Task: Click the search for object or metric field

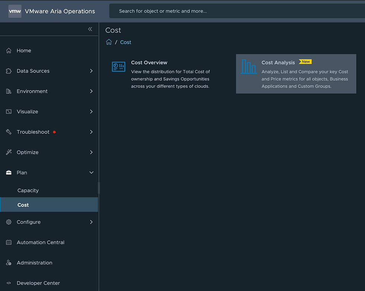Action: [x=237, y=11]
